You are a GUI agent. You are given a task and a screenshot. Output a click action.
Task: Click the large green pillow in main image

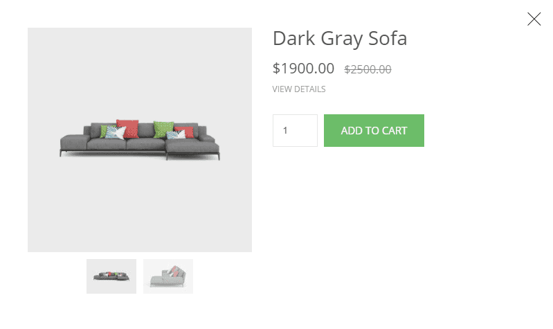pyautogui.click(x=163, y=130)
